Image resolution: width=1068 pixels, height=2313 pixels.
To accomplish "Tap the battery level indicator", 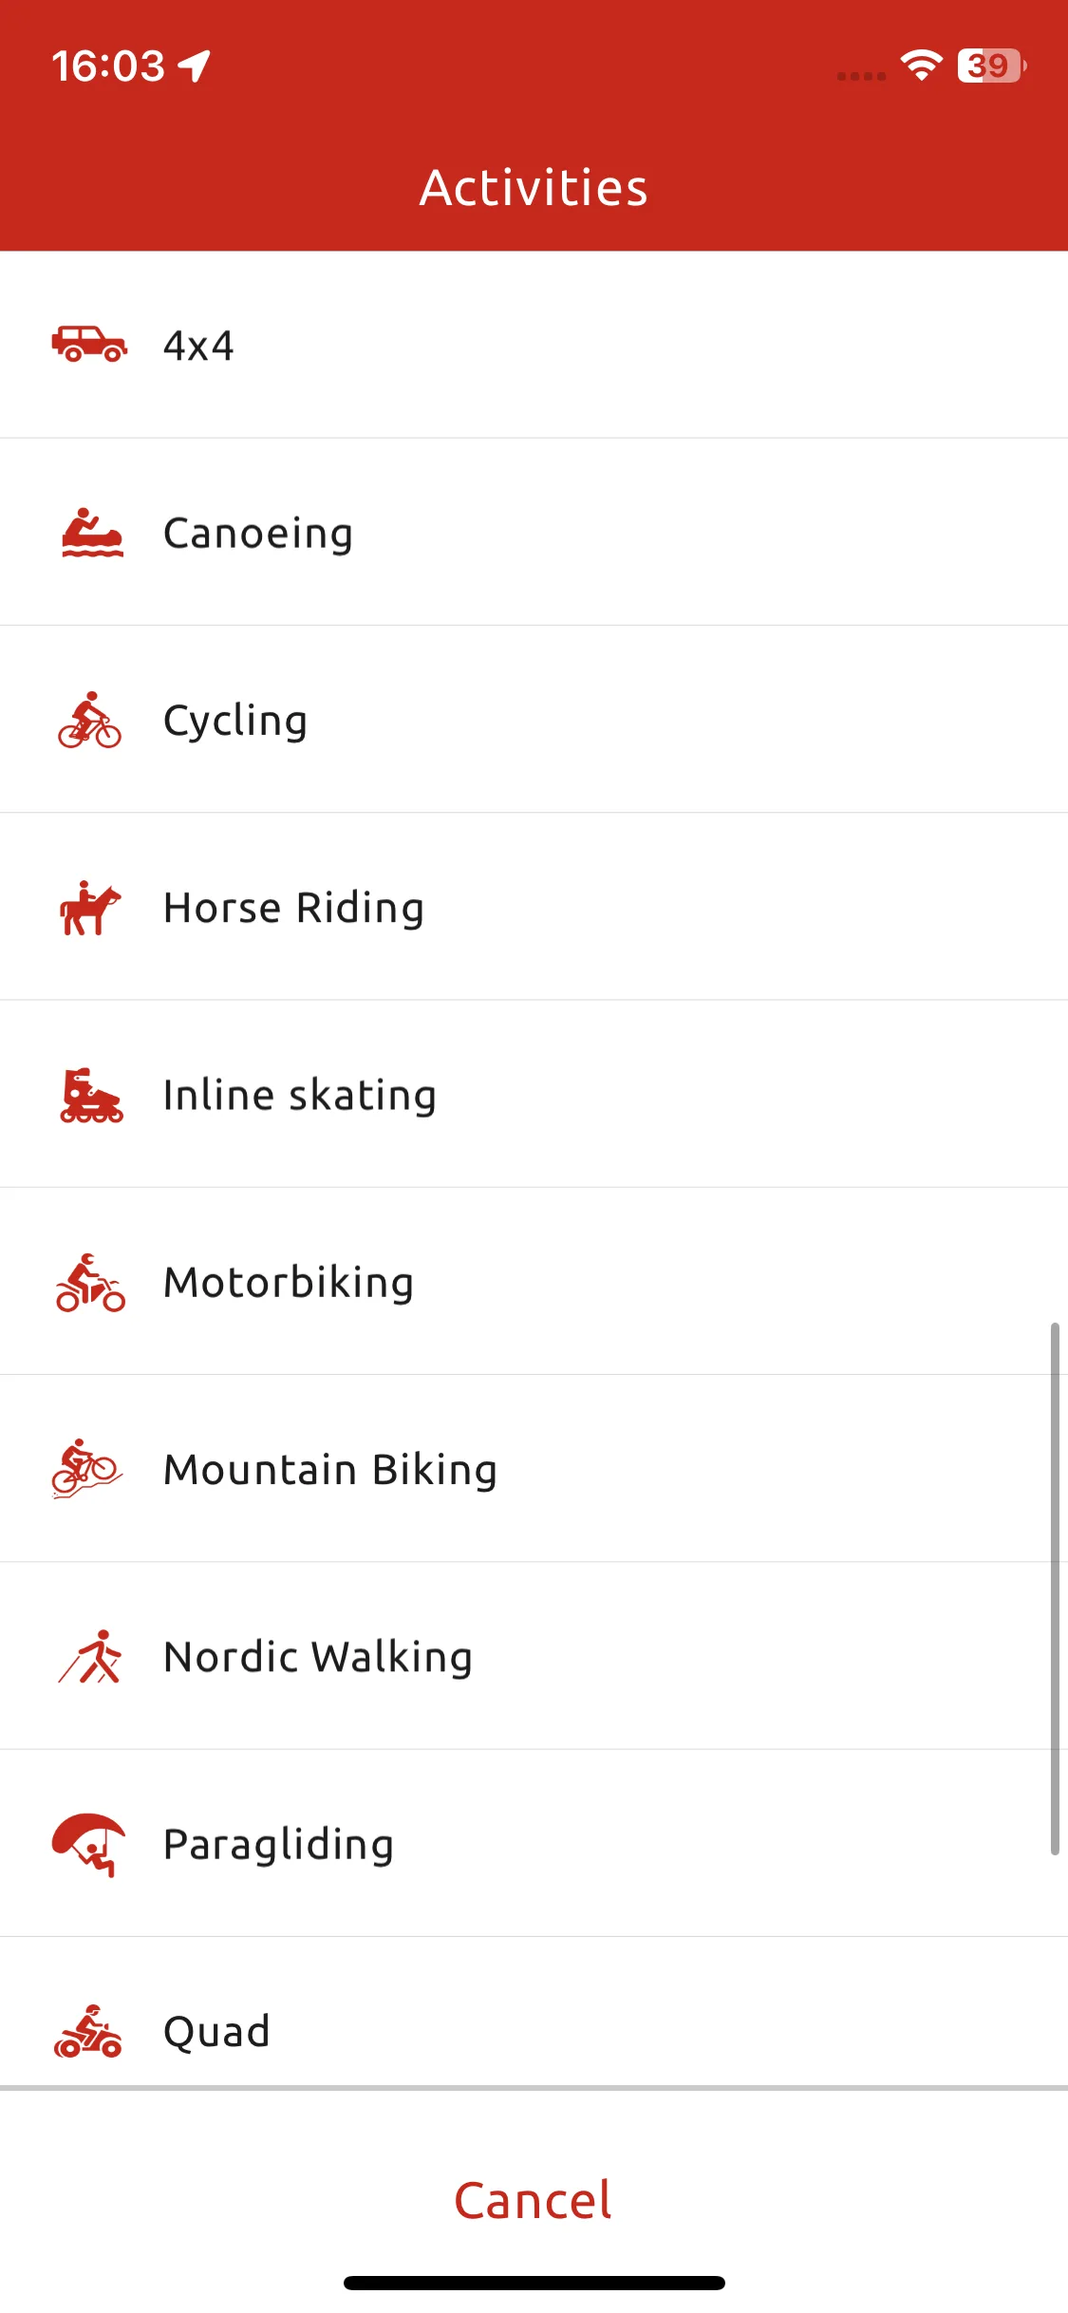I will 991,66.
